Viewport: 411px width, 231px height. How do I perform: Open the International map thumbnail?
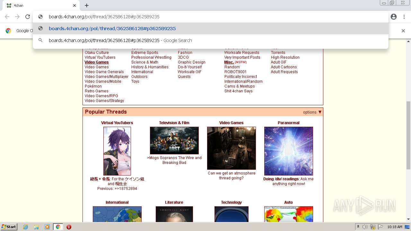coord(117,214)
